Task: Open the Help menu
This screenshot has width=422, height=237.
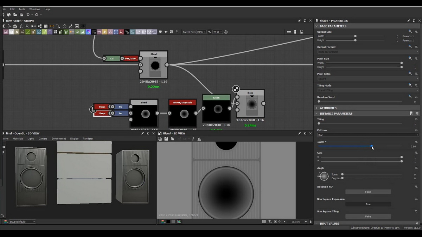Action: coord(47,9)
